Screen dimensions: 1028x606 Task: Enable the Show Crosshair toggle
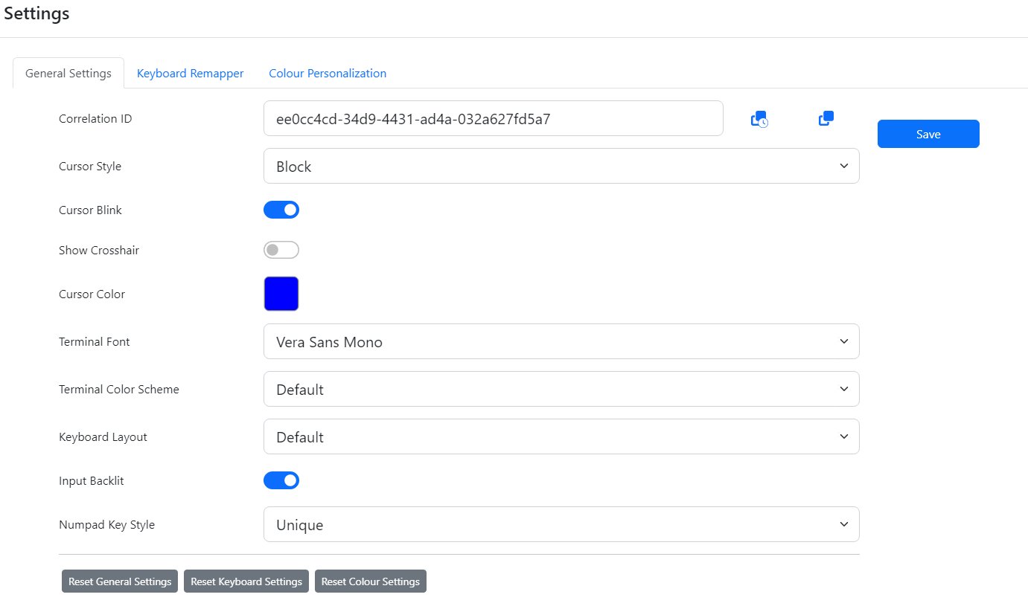point(281,250)
